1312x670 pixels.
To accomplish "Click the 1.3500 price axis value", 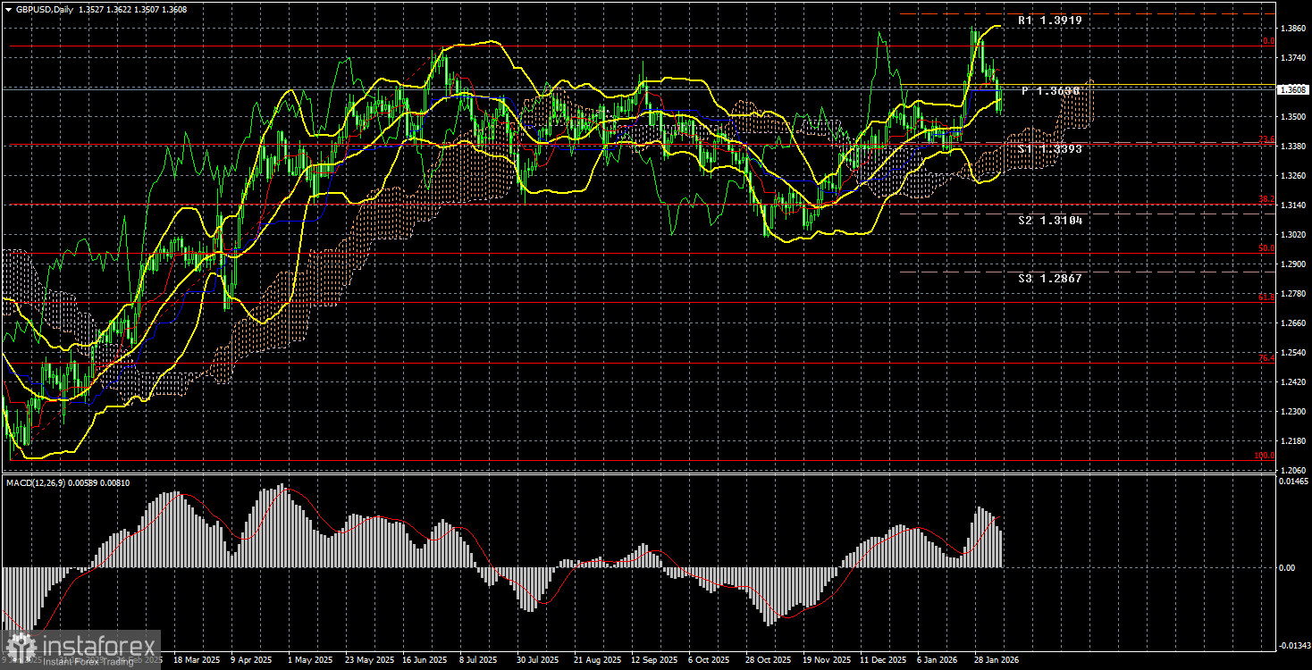I will pyautogui.click(x=1292, y=117).
